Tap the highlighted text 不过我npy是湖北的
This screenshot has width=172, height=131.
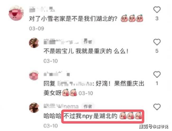[x=90, y=116]
